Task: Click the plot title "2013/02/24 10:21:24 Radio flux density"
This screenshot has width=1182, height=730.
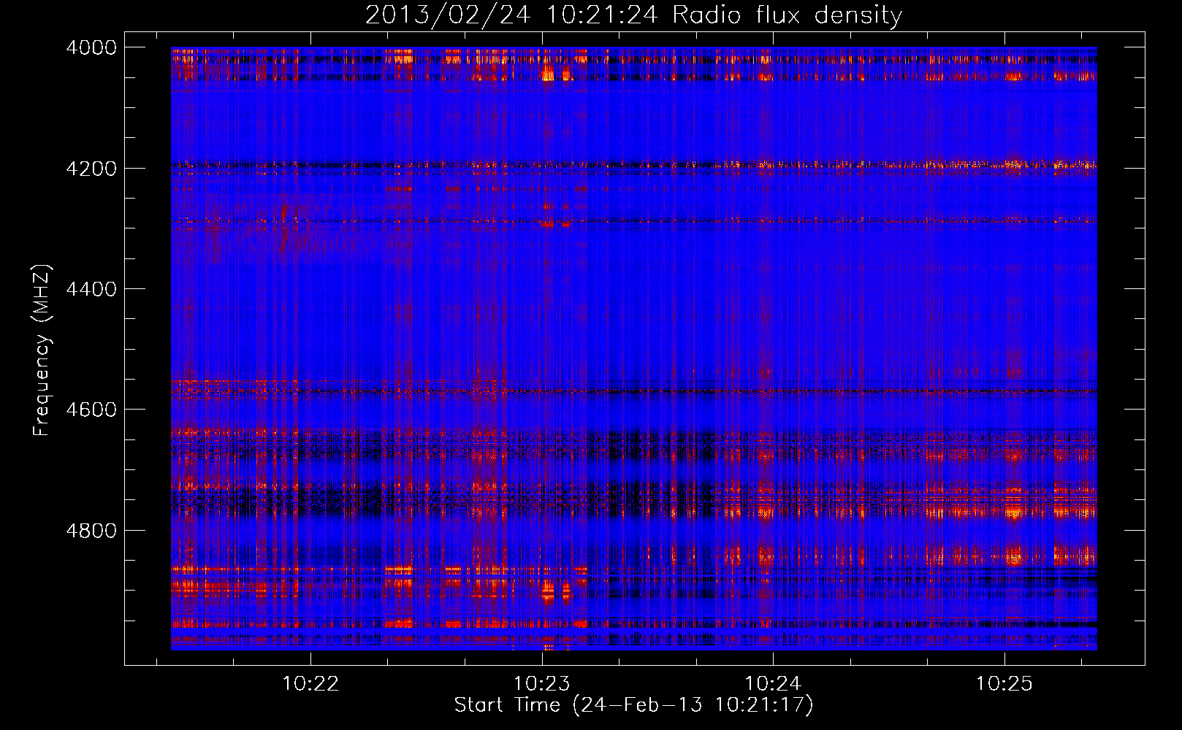Action: tap(633, 15)
